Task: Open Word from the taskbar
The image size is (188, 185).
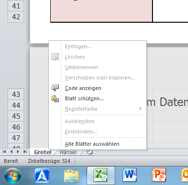Action: (130, 175)
